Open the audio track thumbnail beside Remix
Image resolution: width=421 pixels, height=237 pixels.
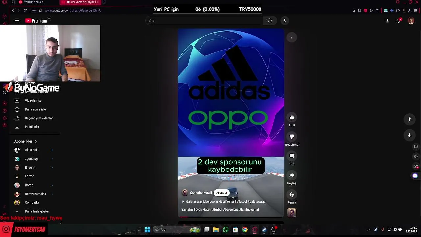click(292, 213)
